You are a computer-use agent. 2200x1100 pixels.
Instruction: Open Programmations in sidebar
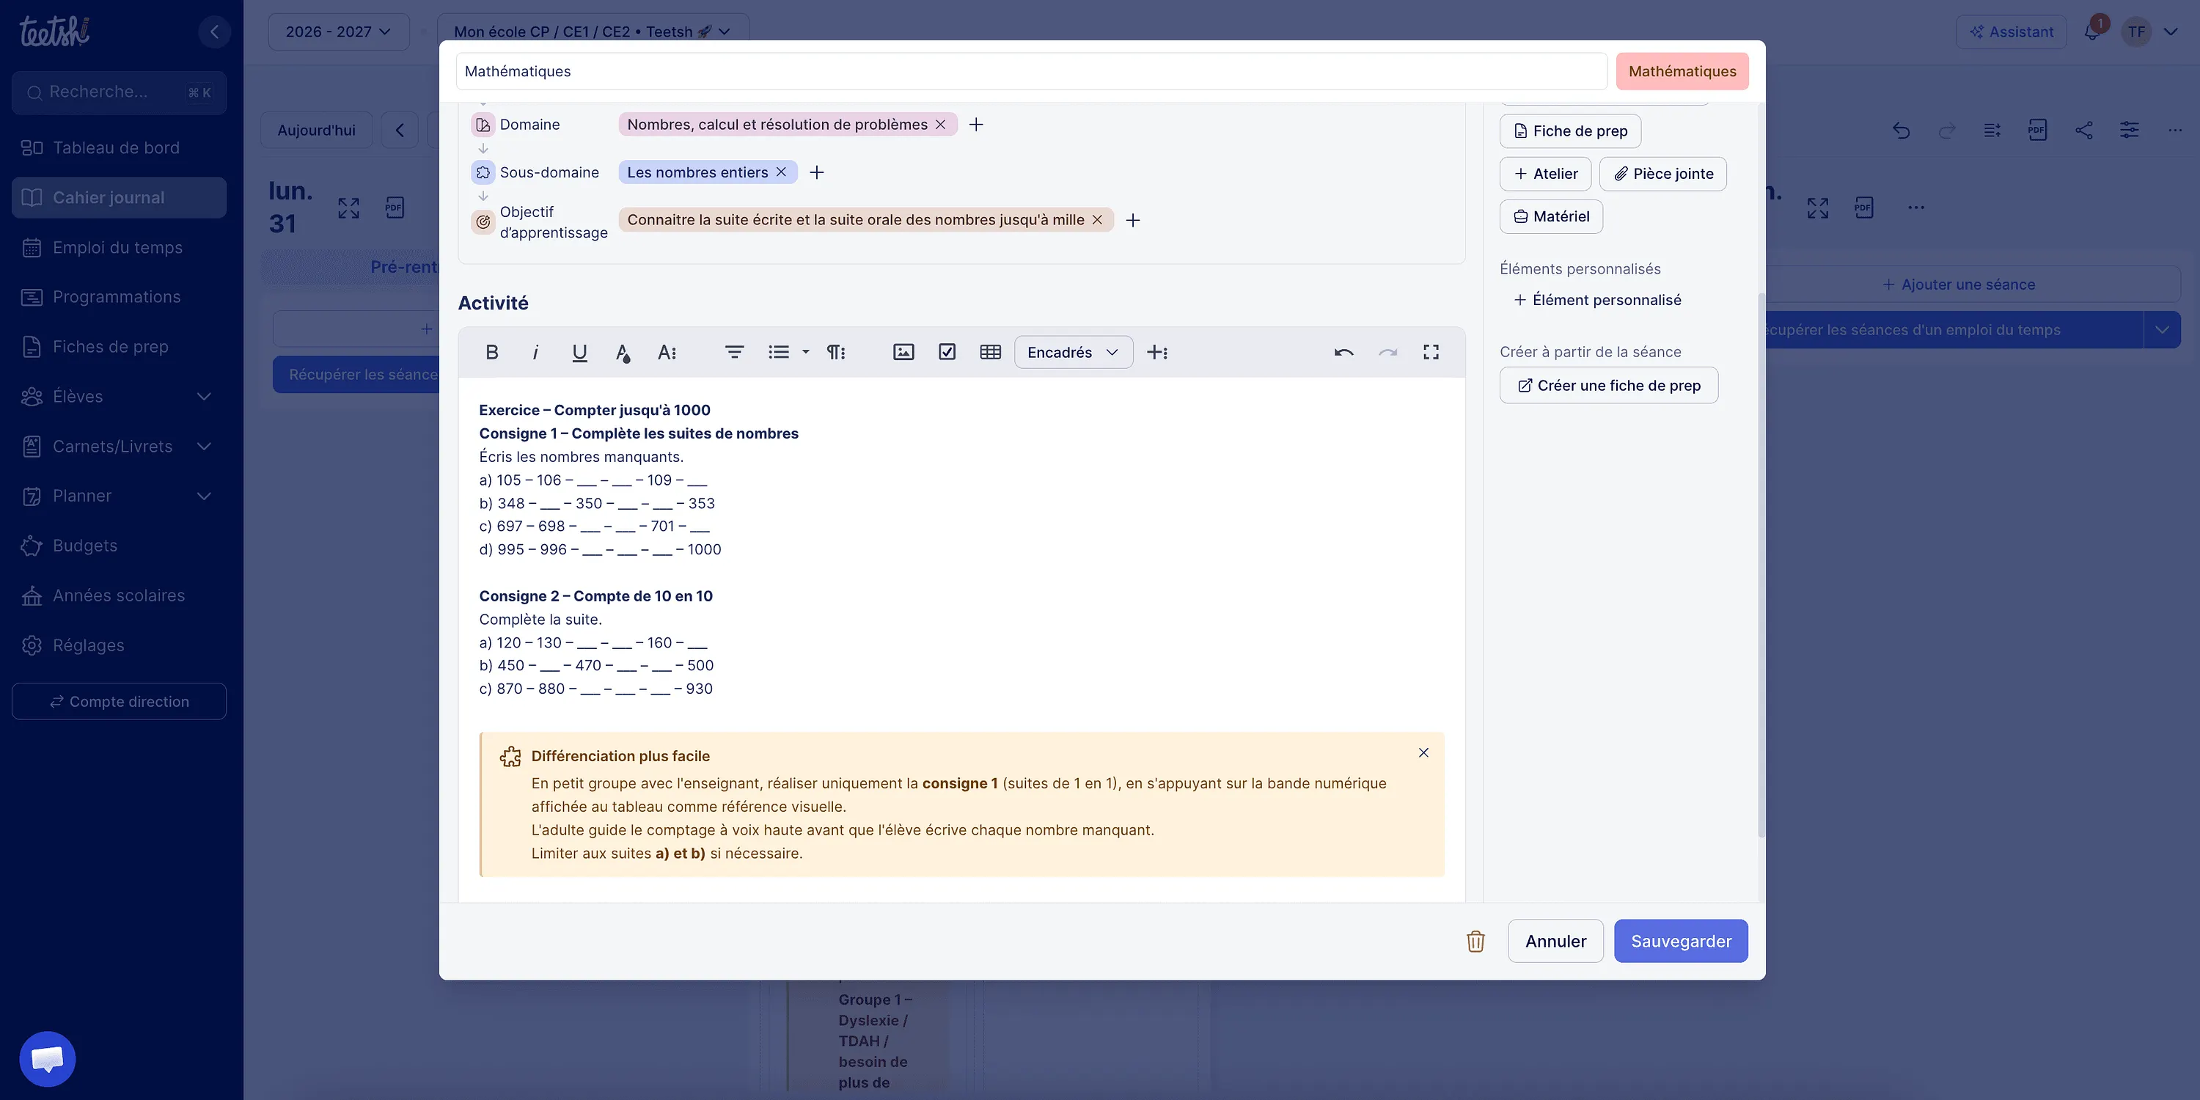pyautogui.click(x=119, y=297)
